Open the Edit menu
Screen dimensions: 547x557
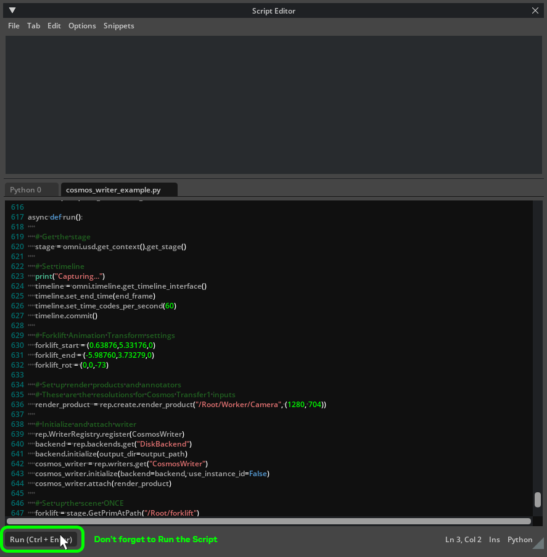point(54,26)
